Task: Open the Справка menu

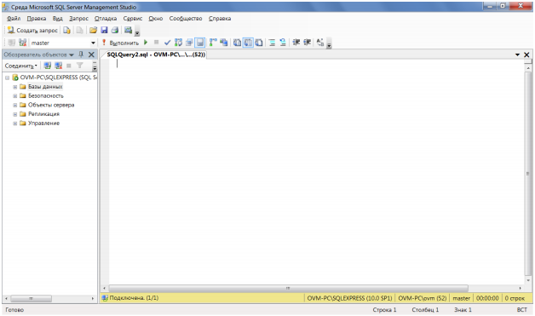Action: 220,19
